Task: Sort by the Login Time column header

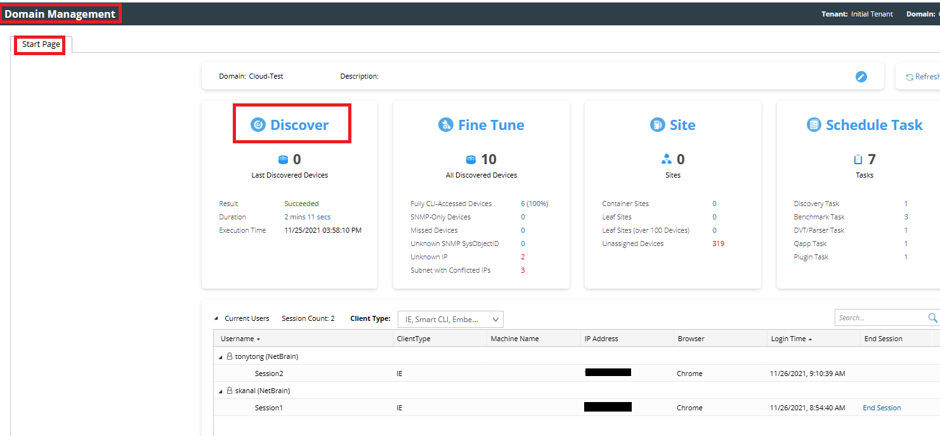Action: 788,339
